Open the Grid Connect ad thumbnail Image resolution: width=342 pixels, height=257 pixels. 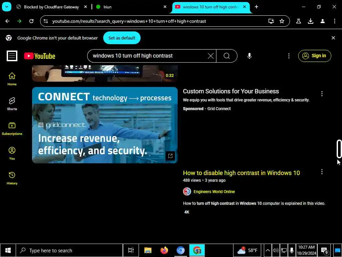105,125
